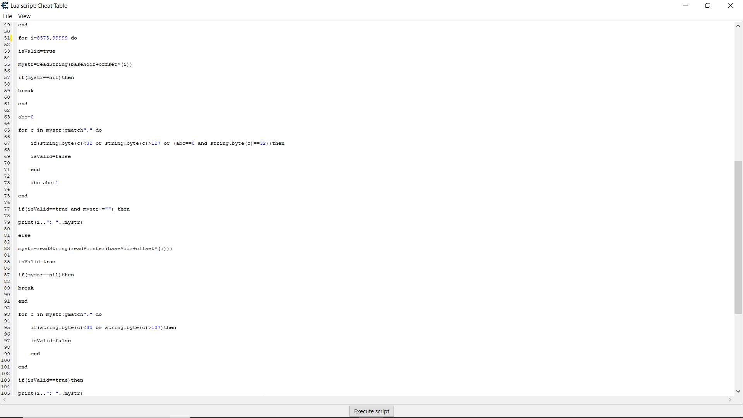Open the View menu

(x=24, y=16)
